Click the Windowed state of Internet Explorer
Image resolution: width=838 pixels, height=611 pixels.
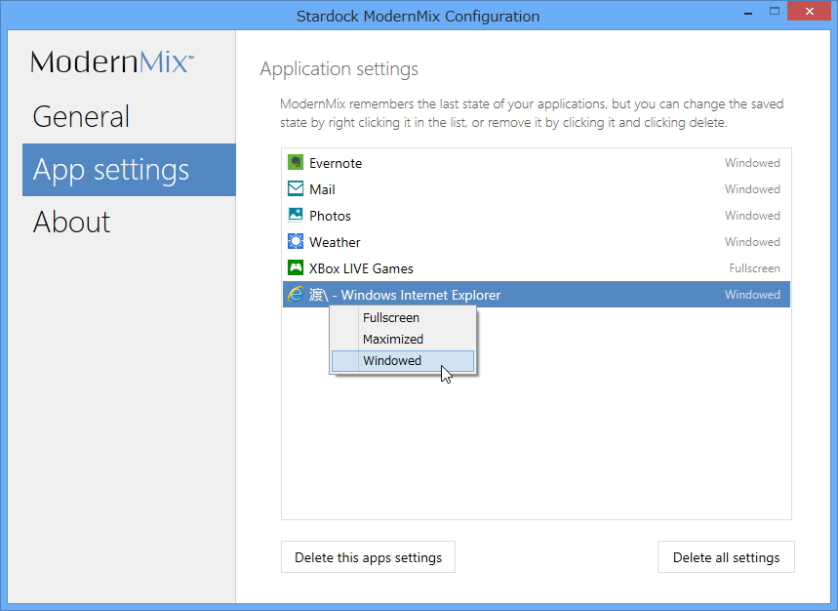click(752, 295)
